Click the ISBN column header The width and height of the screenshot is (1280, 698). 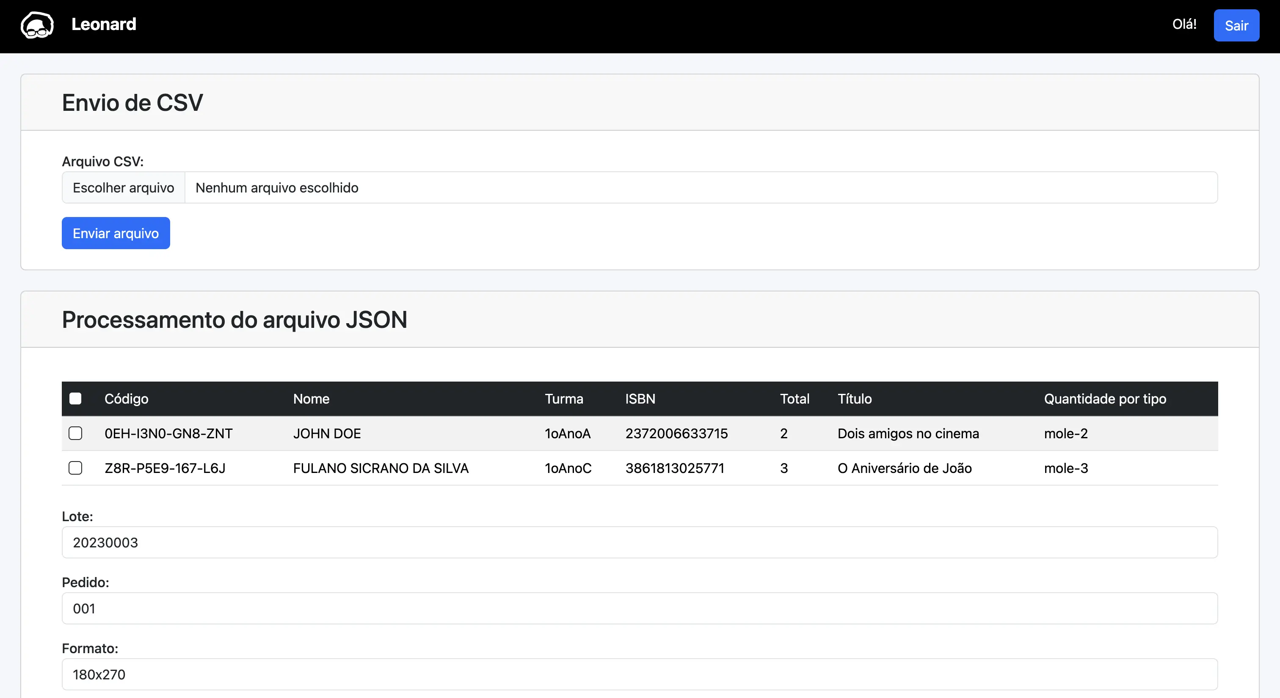640,398
